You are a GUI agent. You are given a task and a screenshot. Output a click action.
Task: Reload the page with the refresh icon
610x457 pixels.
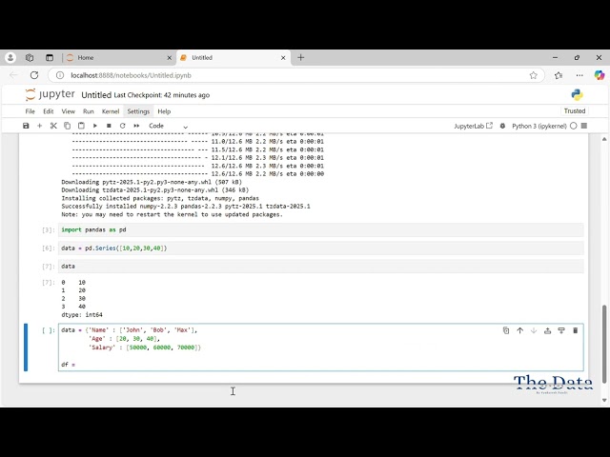tap(34, 75)
